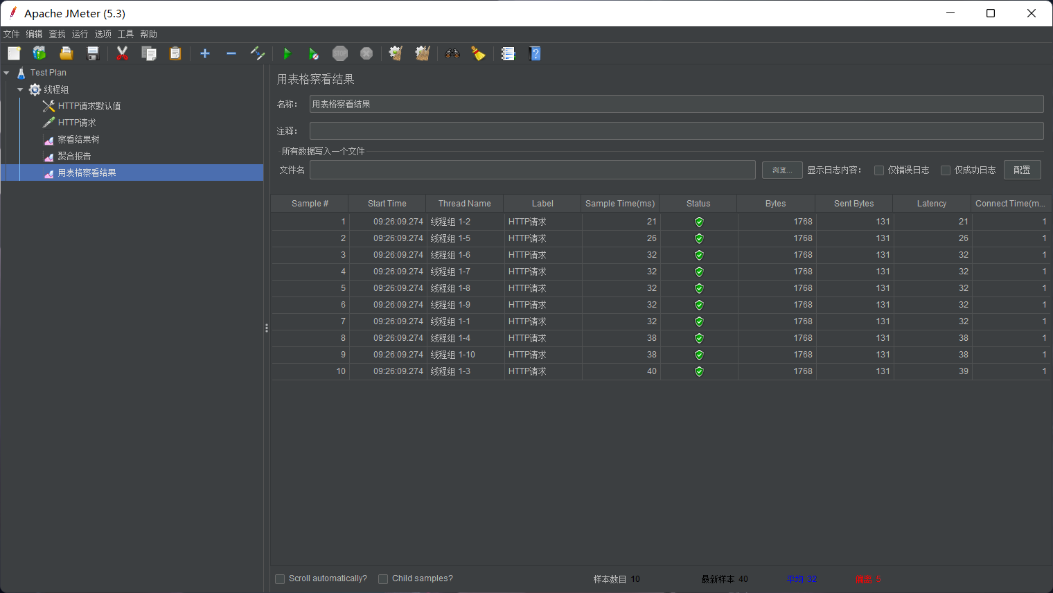Collapse the Test Plan tree node
1053x593 pixels.
coord(6,72)
